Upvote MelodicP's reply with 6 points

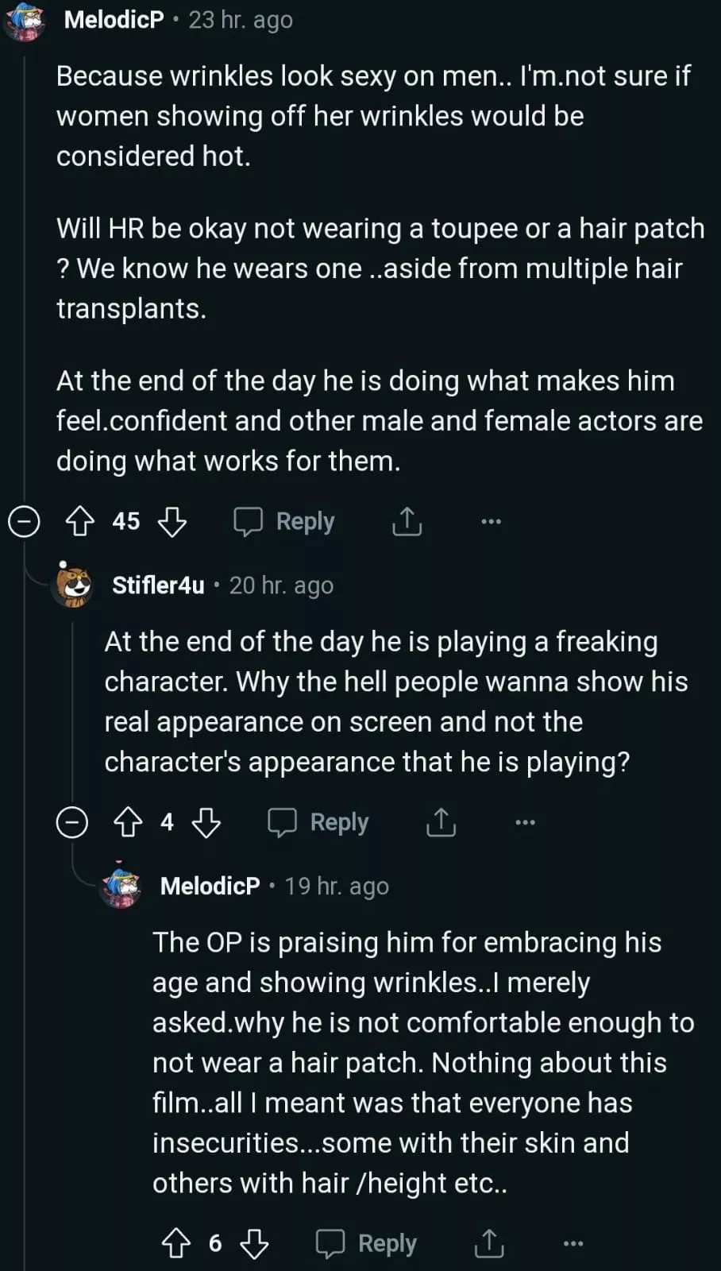pyautogui.click(x=176, y=1243)
